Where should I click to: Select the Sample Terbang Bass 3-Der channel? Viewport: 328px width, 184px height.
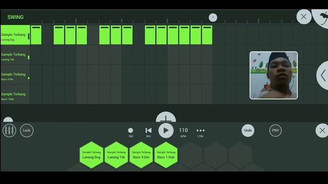pos(15,75)
